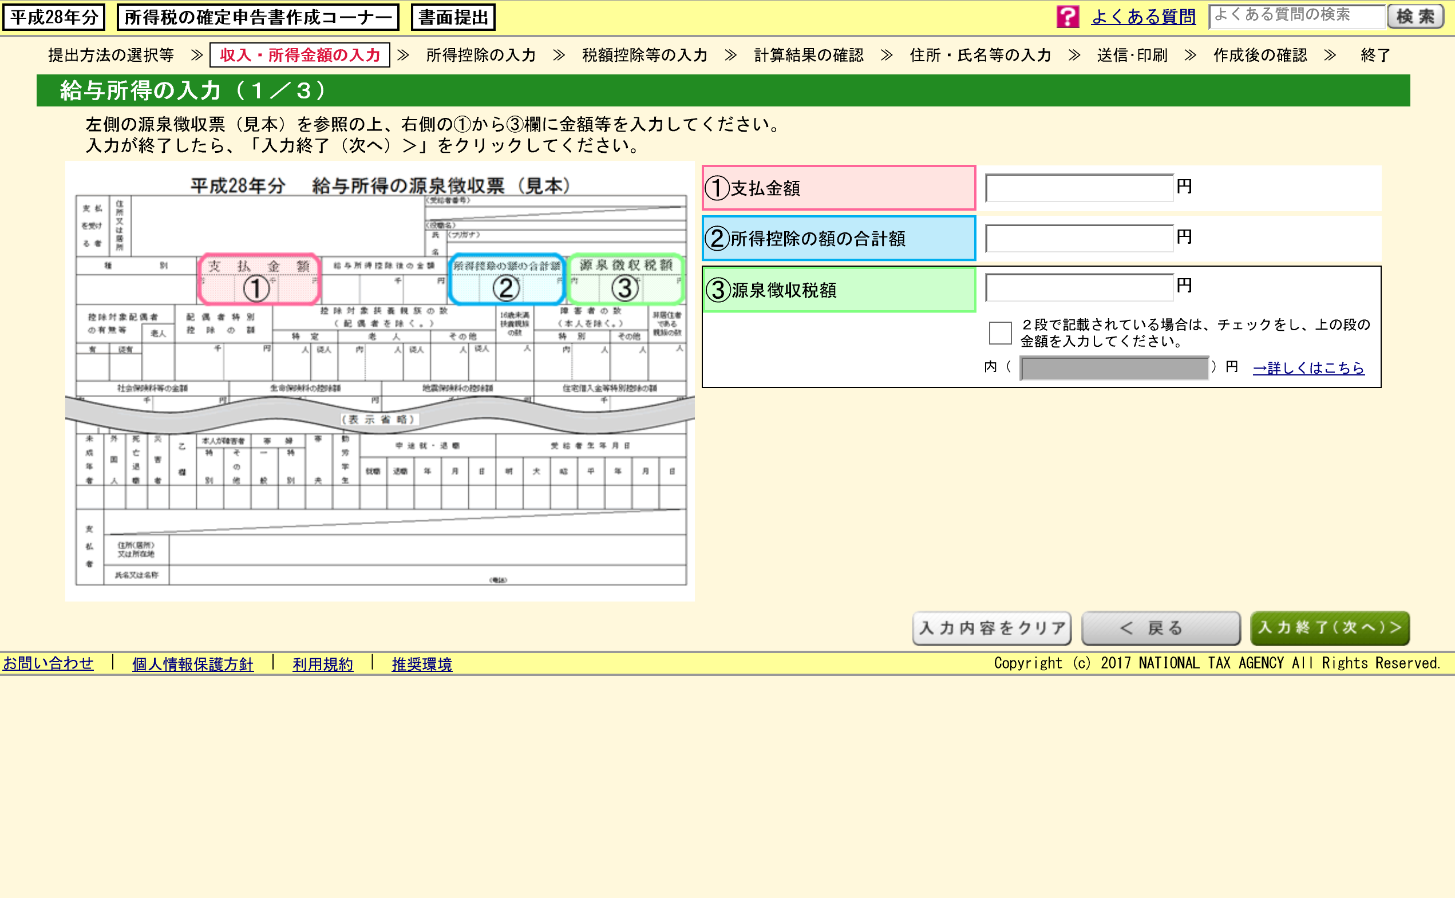Select the 所得控除の入力 step
The height and width of the screenshot is (898, 1455).
(480, 56)
